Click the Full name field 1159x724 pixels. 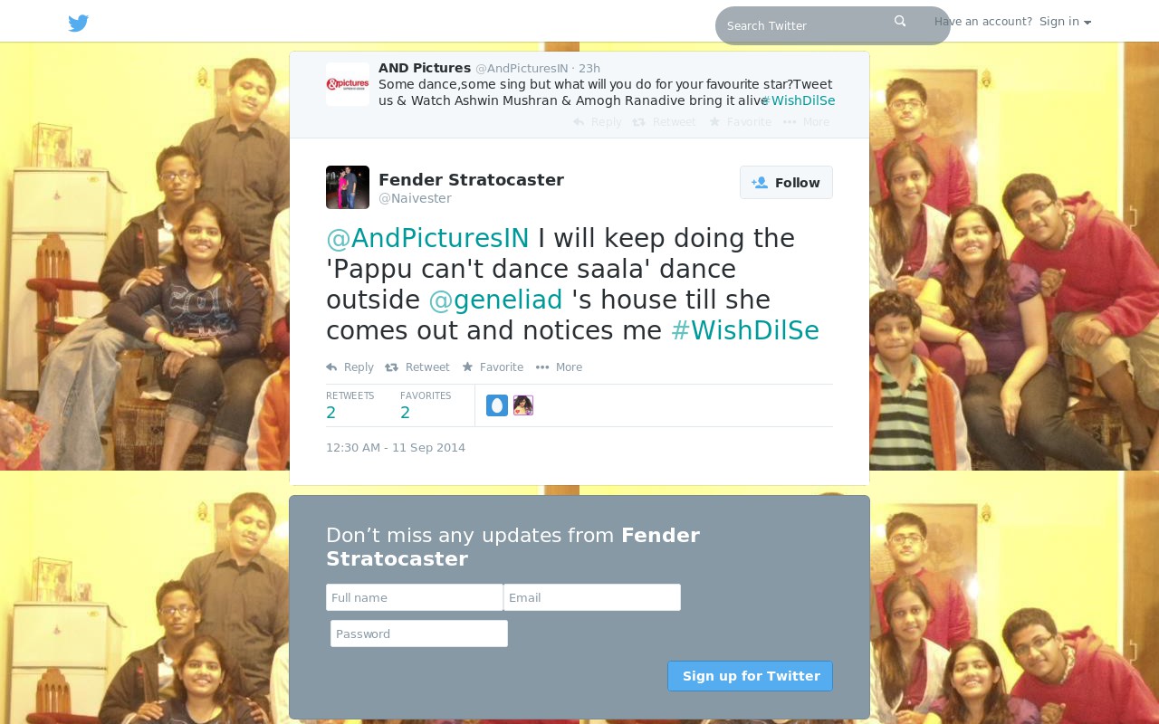(415, 597)
